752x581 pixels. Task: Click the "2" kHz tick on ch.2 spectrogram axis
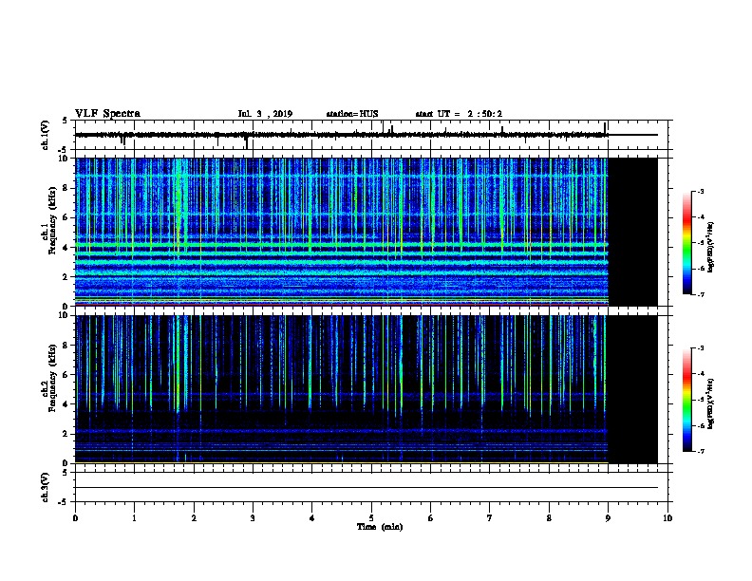[66, 434]
